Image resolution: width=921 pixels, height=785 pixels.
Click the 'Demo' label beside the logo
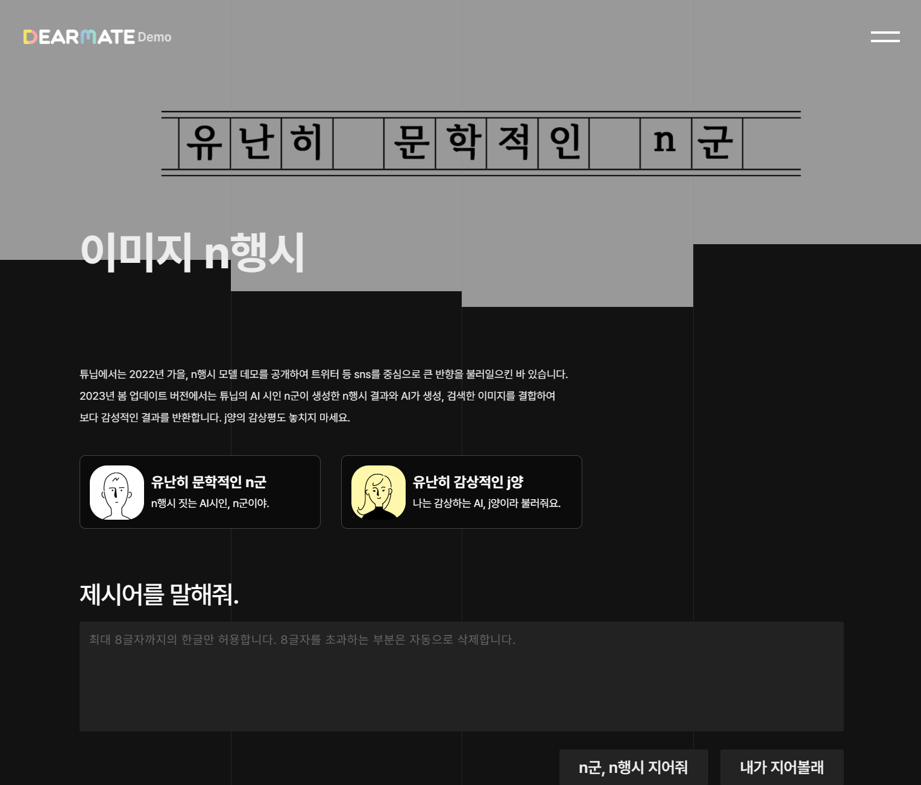click(156, 37)
